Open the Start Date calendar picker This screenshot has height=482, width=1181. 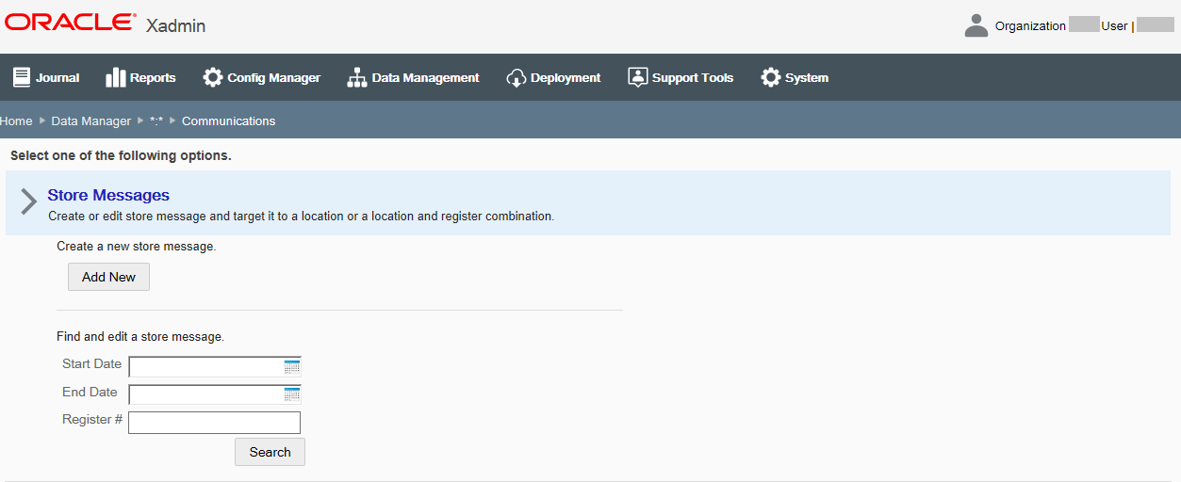click(x=291, y=367)
